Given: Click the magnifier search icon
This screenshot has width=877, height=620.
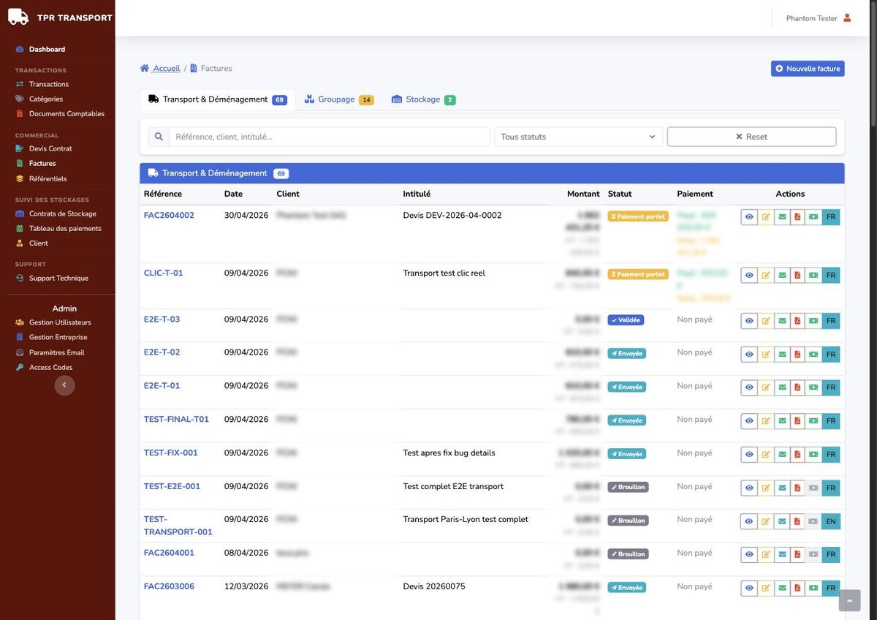Looking at the screenshot, I should [x=159, y=137].
